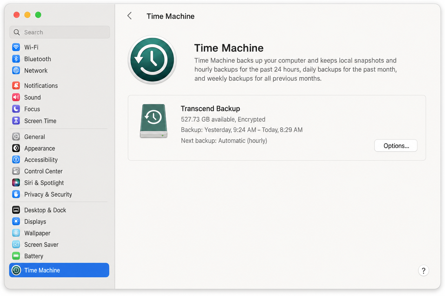Click the Control Center icon
445x296 pixels.
click(x=16, y=171)
